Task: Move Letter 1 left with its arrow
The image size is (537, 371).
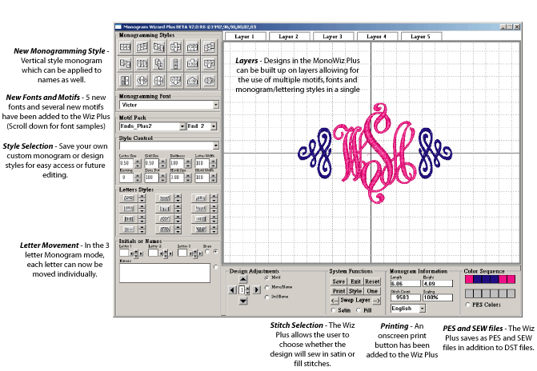Action: tap(131, 253)
